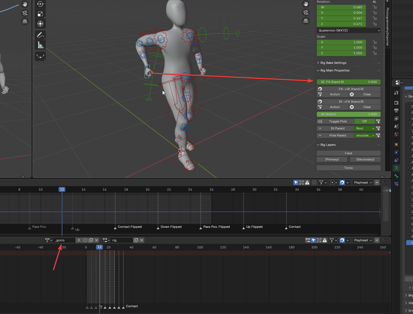The image size is (413, 314).
Task: Open the vertical PhotogrammetryImporter sidebar tab
Action: tap(387, 27)
